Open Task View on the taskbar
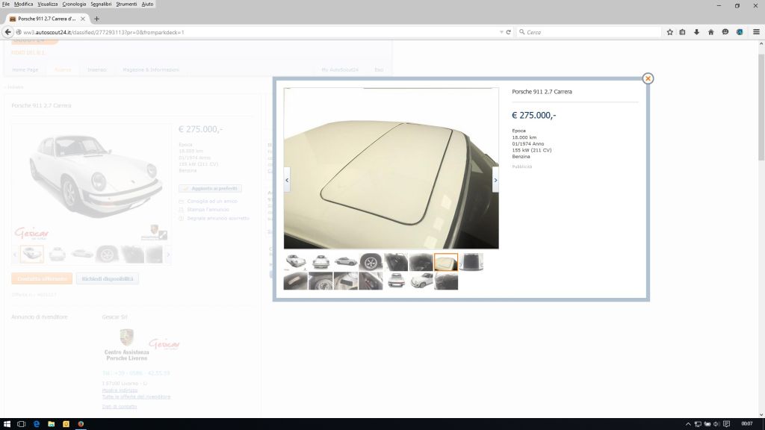The image size is (765, 430). [x=21, y=424]
